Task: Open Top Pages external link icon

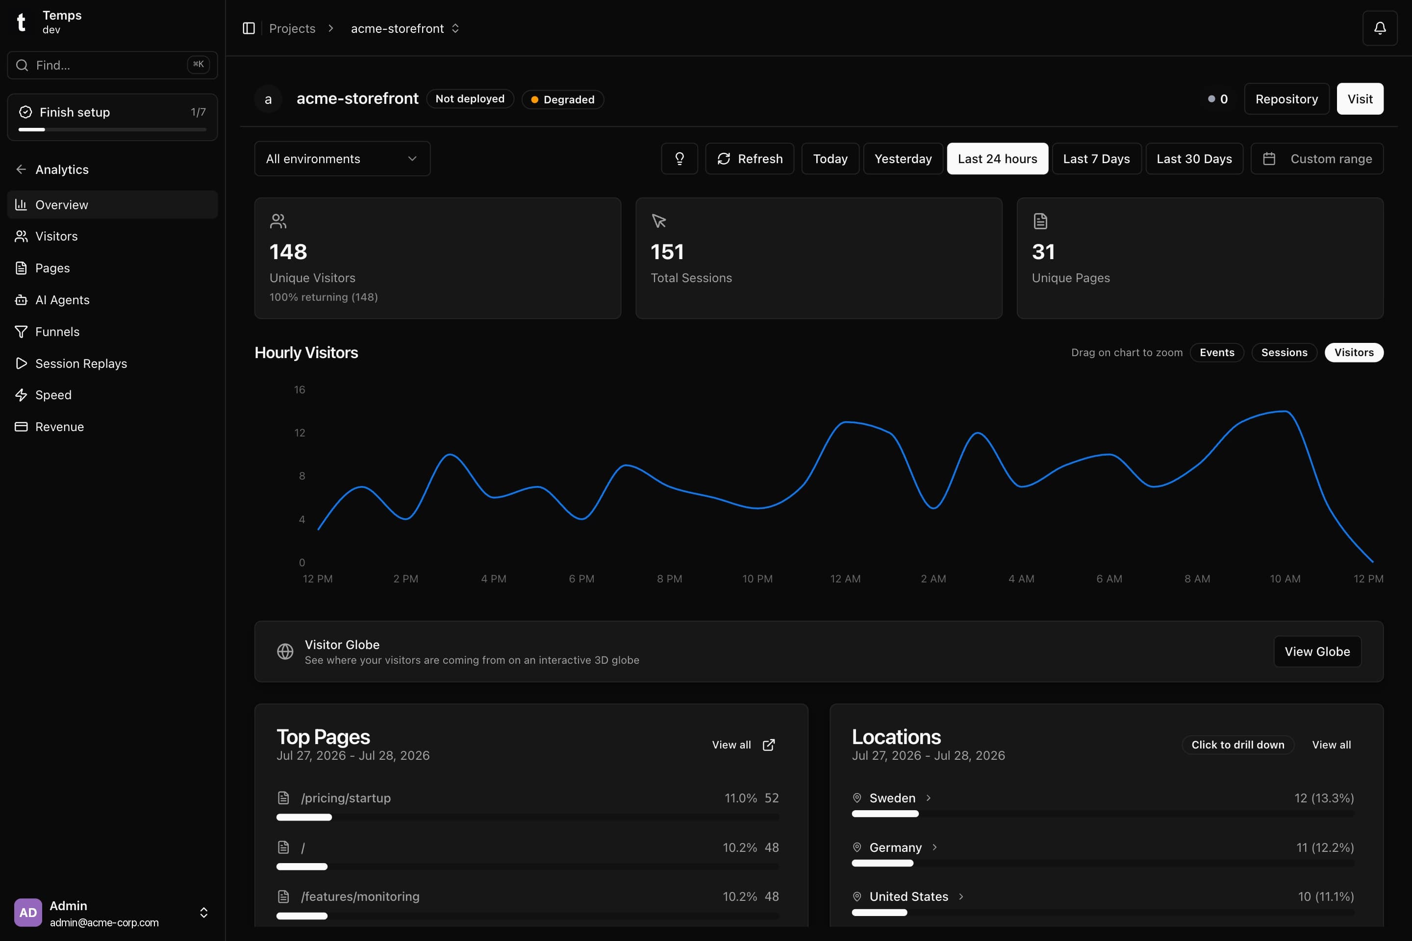Action: click(768, 745)
